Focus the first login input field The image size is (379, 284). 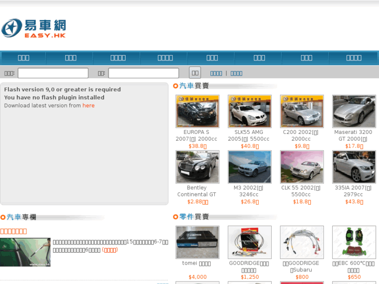(53, 73)
